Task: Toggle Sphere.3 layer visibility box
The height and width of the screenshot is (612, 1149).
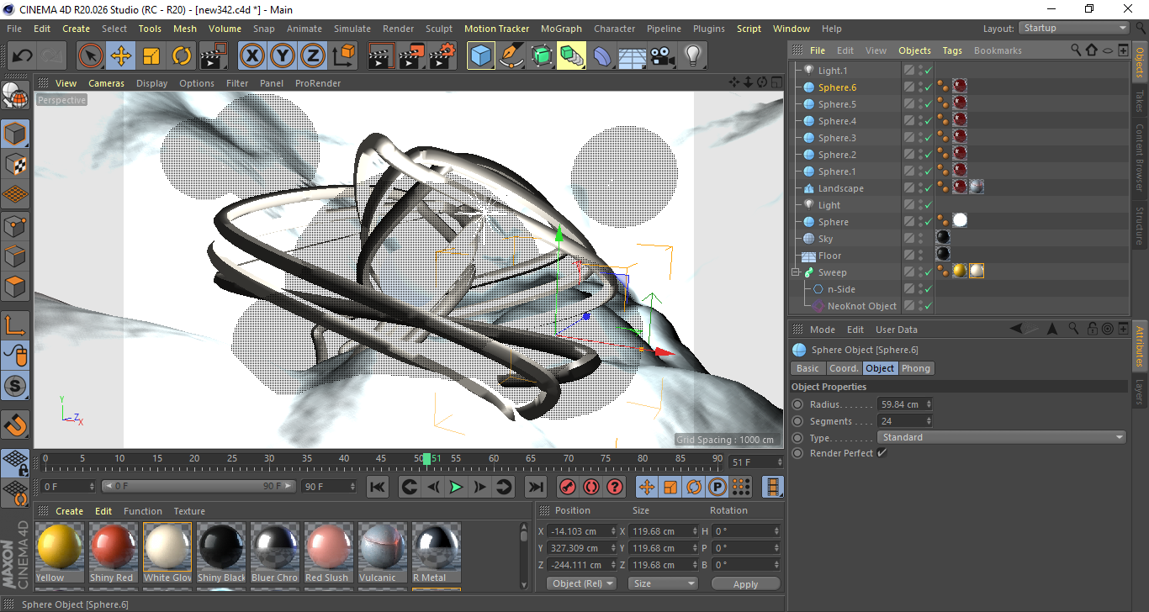Action: (x=909, y=138)
